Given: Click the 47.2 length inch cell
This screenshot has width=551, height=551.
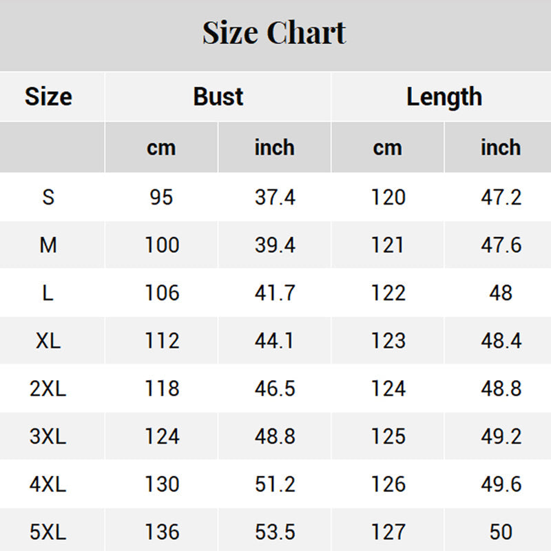Looking at the screenshot, I should click(x=501, y=198).
